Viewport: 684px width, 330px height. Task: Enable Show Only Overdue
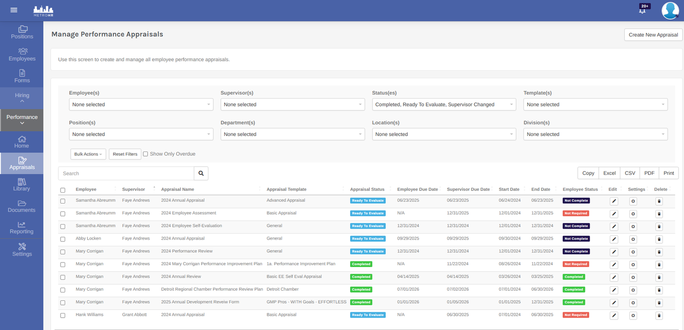tap(145, 154)
